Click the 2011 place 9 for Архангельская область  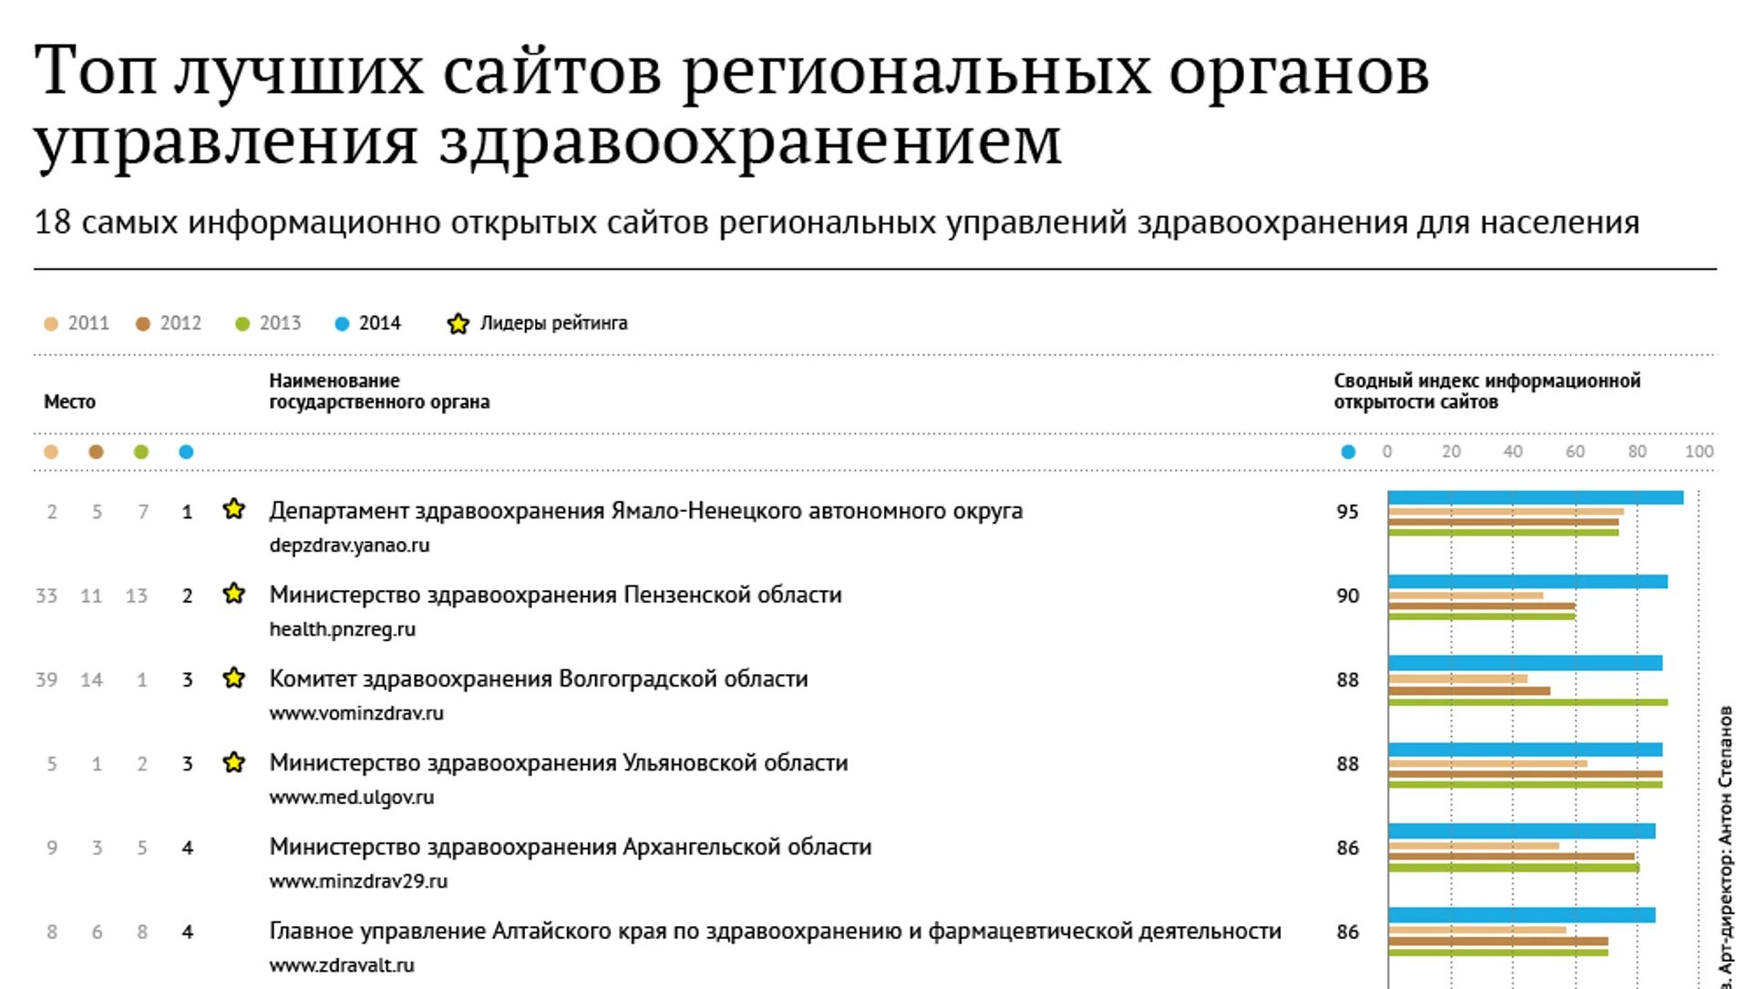(x=52, y=848)
